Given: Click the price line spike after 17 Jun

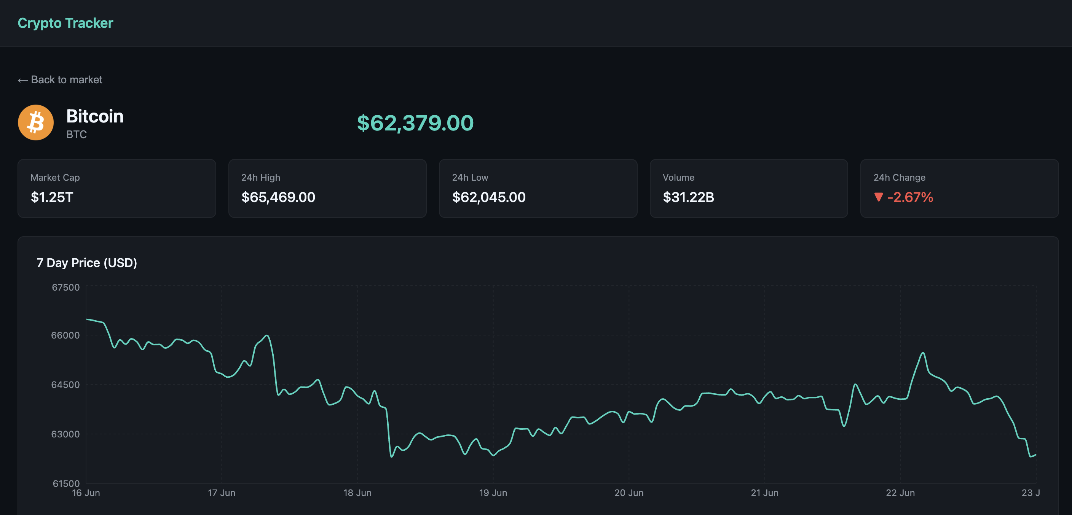Looking at the screenshot, I should (267, 335).
